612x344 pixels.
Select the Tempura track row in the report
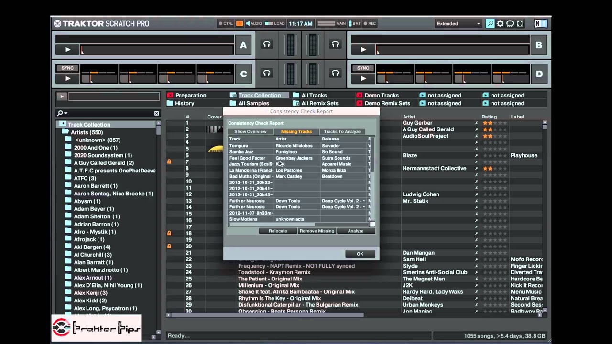[299, 146]
